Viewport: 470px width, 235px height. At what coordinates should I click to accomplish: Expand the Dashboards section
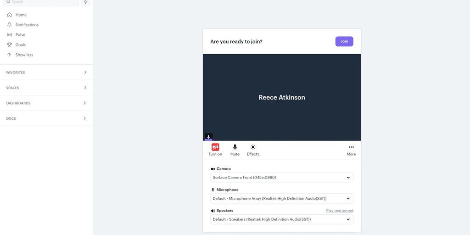pos(84,103)
